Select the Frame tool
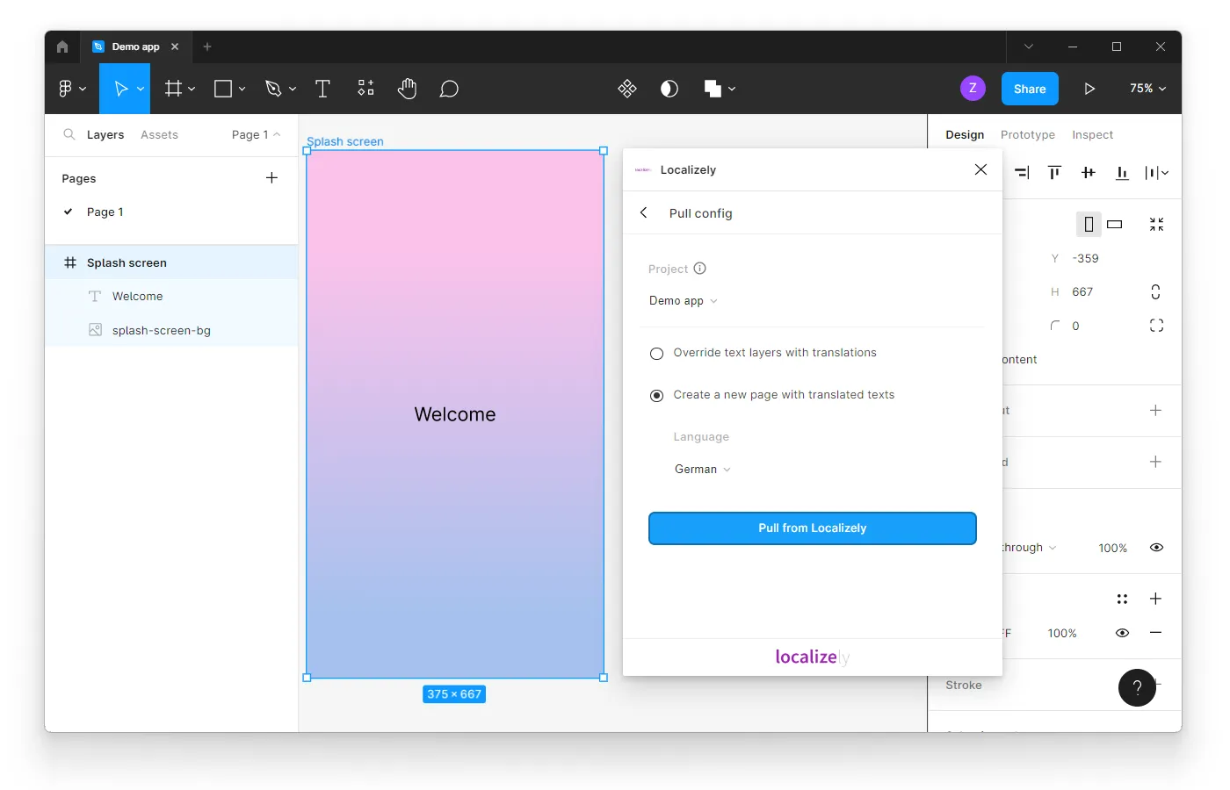Screen dimensions: 1230x790 click(x=173, y=89)
